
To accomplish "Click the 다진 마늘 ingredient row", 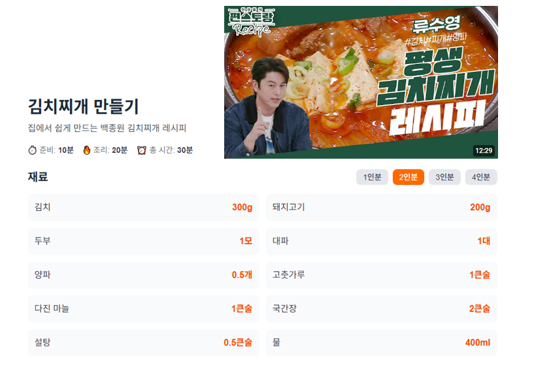I will [143, 309].
